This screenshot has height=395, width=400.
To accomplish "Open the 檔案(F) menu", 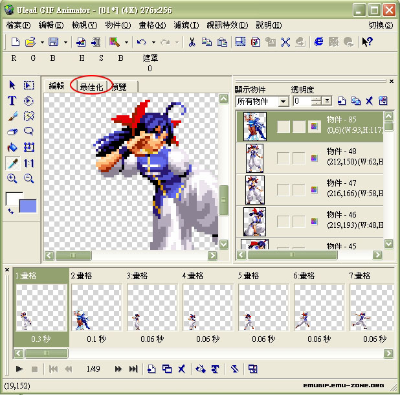I will (18, 25).
